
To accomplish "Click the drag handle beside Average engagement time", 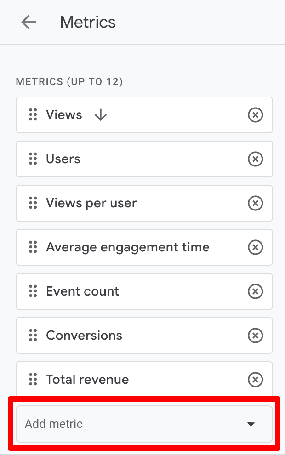I will (32, 247).
